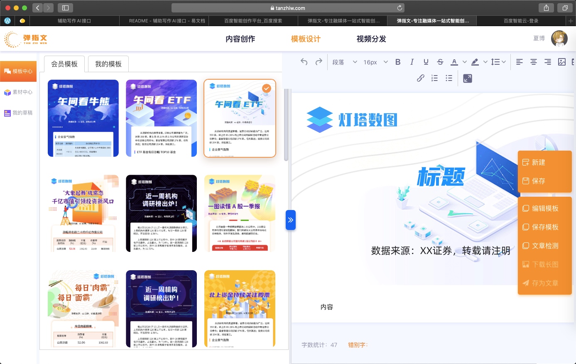Image resolution: width=576 pixels, height=364 pixels.
Task: Check the 文章检测 option
Action: pyautogui.click(x=541, y=246)
